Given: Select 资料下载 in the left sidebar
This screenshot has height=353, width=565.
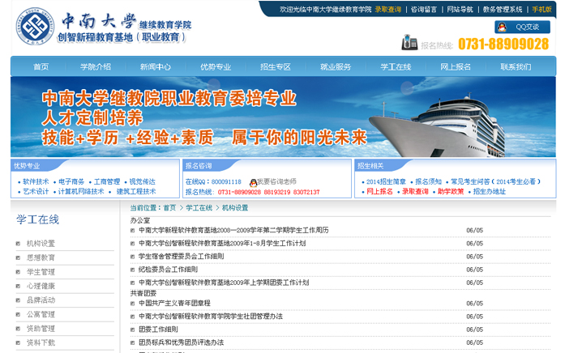Looking at the screenshot, I should coord(41,342).
